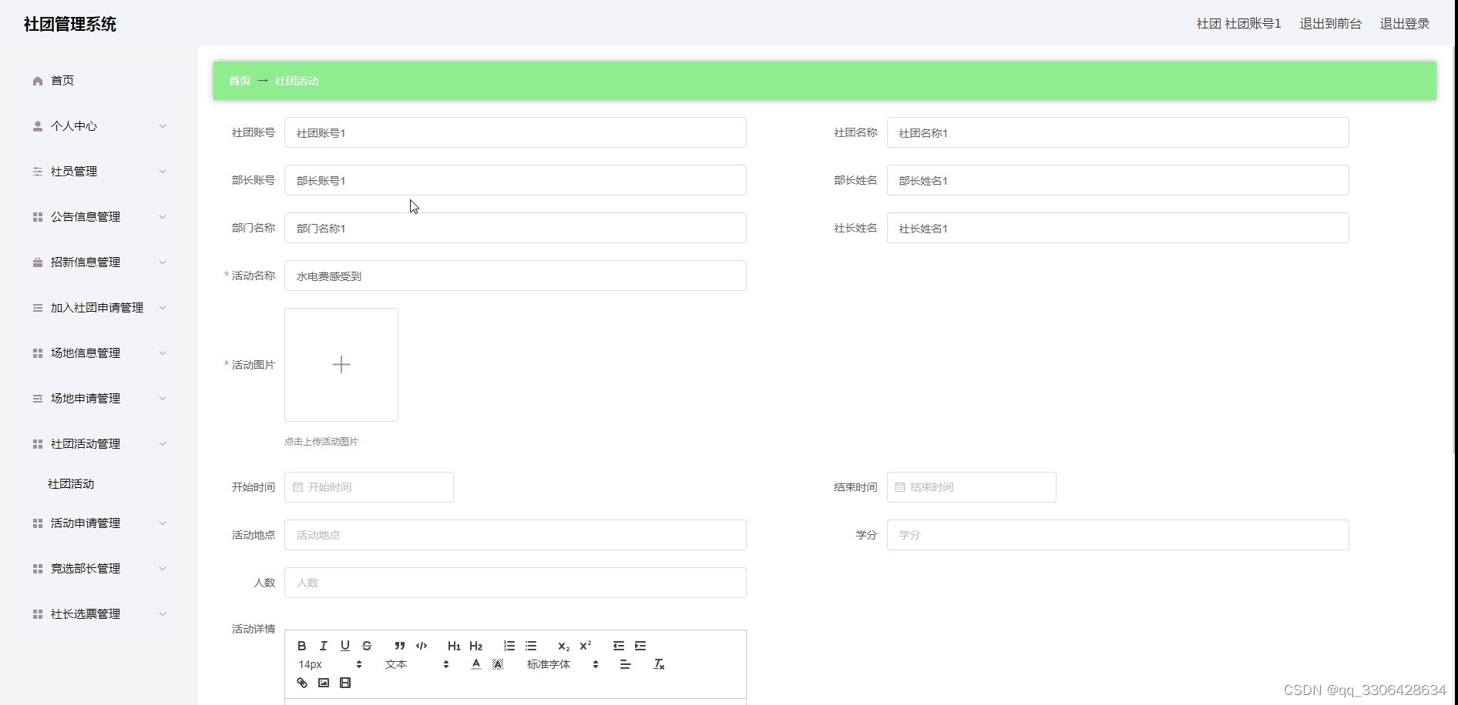
Task: Focus the 学分 input field
Action: (x=1117, y=535)
